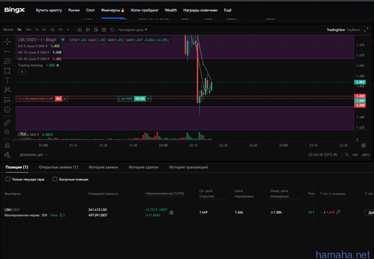Open 'Купить крипту' menu
This screenshot has height=259, width=374.
tap(49, 10)
